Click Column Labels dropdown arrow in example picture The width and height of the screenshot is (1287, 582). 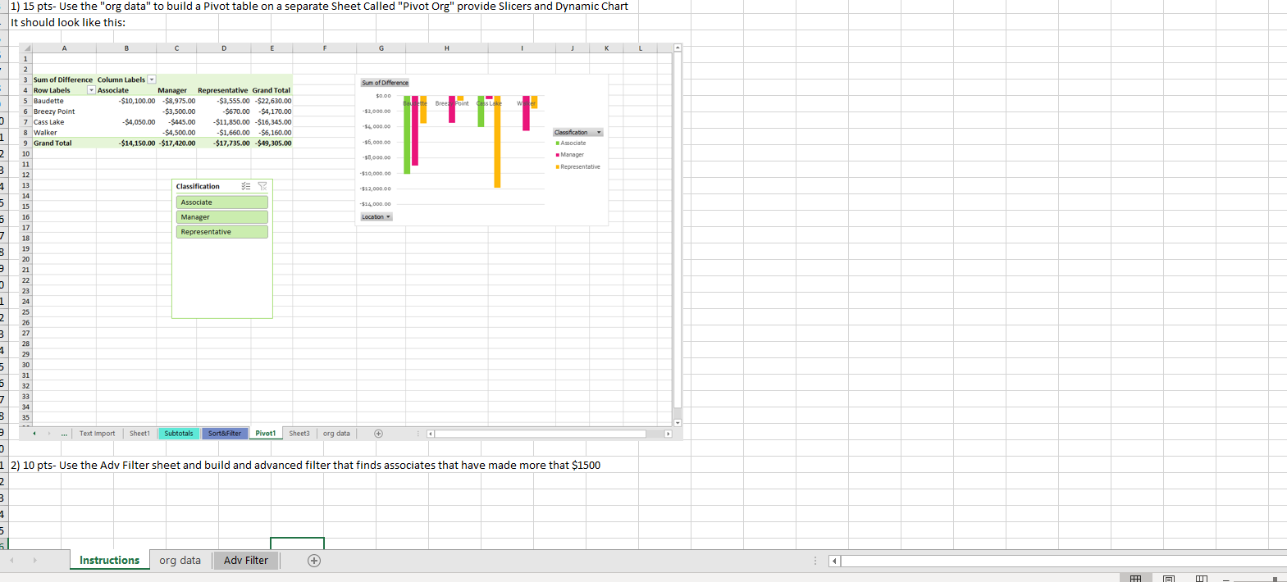click(x=151, y=80)
